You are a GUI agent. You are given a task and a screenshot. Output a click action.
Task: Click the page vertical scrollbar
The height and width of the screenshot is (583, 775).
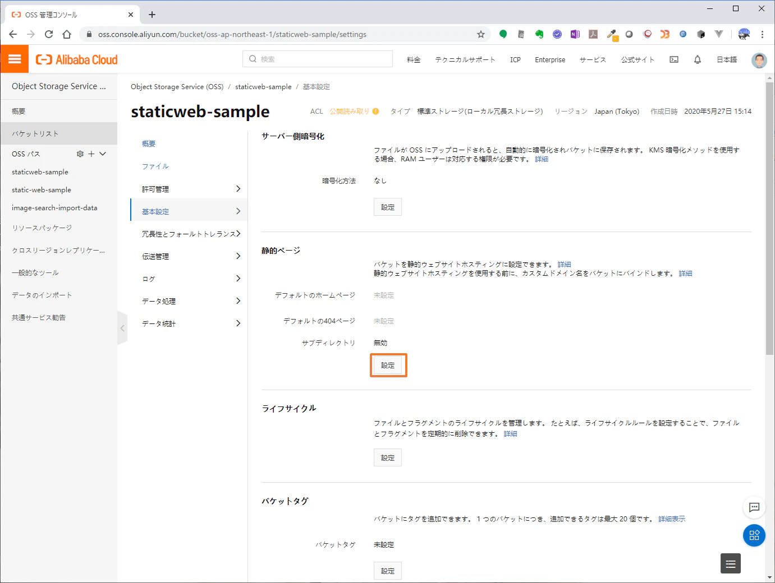pos(770,219)
